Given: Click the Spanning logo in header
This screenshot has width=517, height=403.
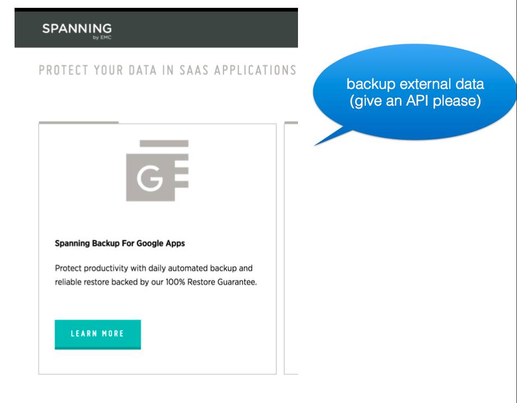Looking at the screenshot, I should point(77,31).
